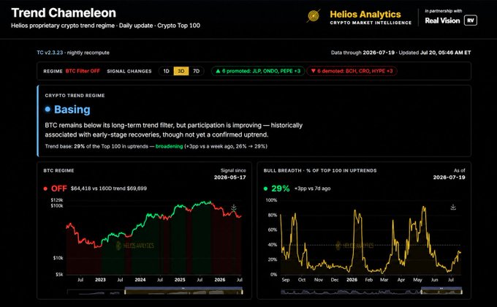Open the TC v2.3.23 version link

(50, 53)
